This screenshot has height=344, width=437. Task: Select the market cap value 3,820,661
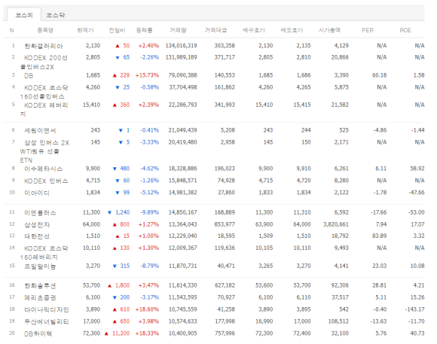tap(336, 224)
